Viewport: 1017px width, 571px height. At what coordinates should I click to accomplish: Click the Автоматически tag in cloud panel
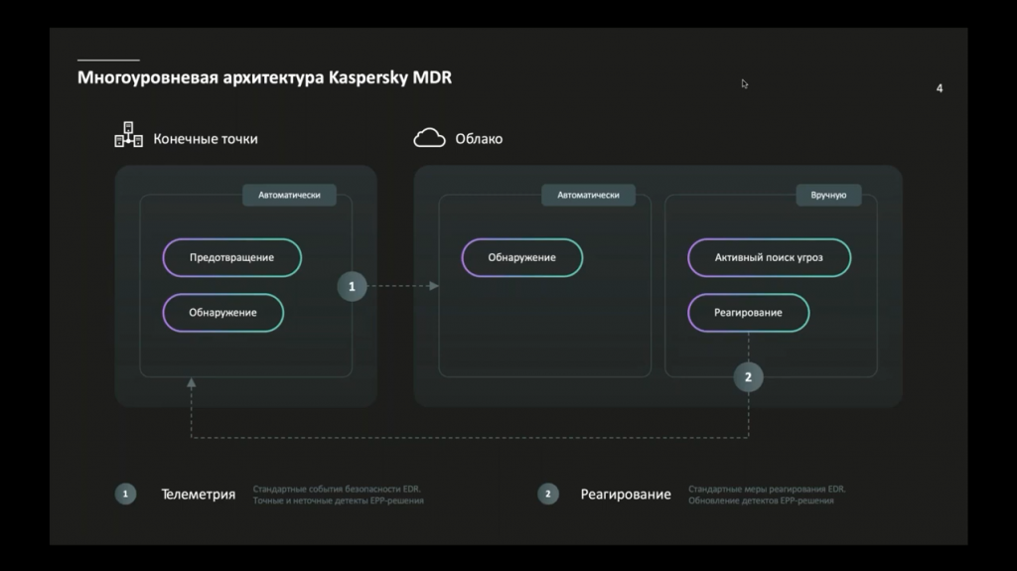[x=588, y=195]
